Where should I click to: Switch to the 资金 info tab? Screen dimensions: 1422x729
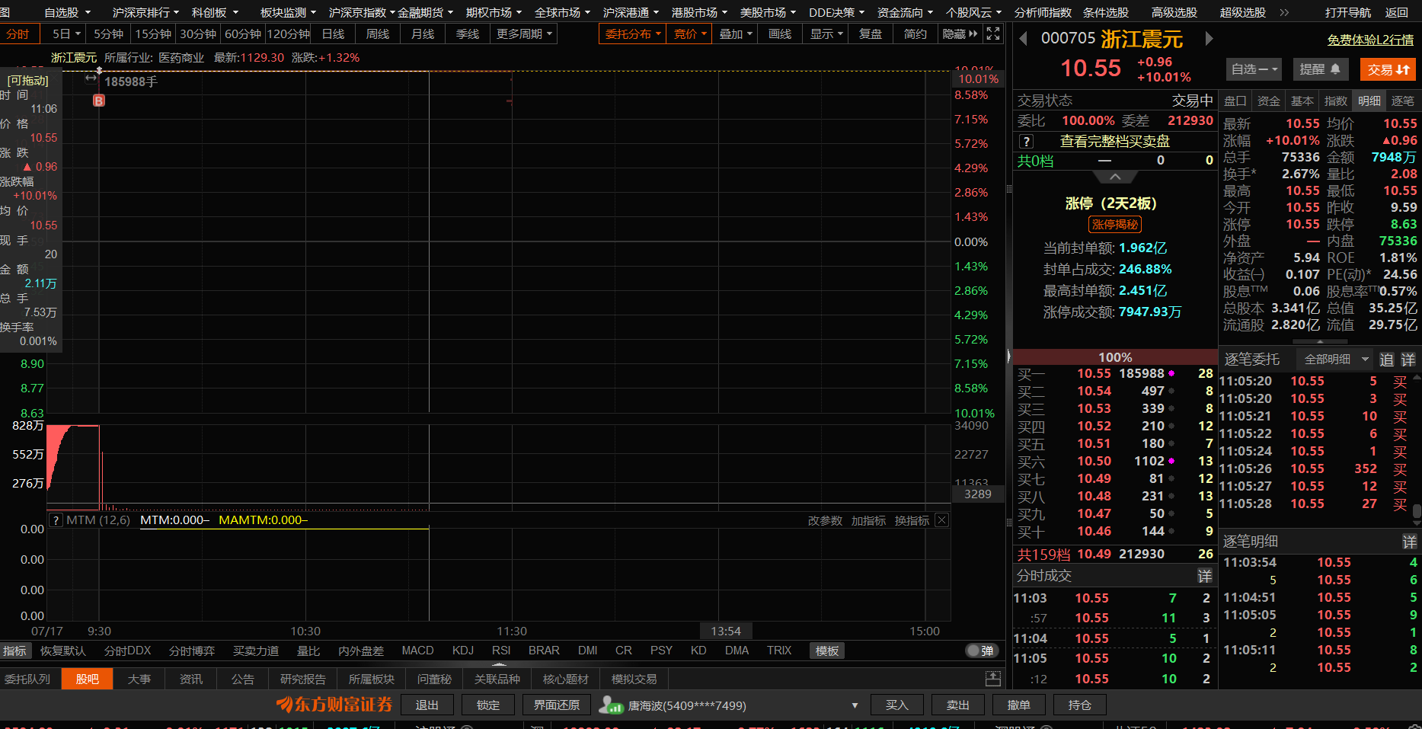[x=1268, y=101]
